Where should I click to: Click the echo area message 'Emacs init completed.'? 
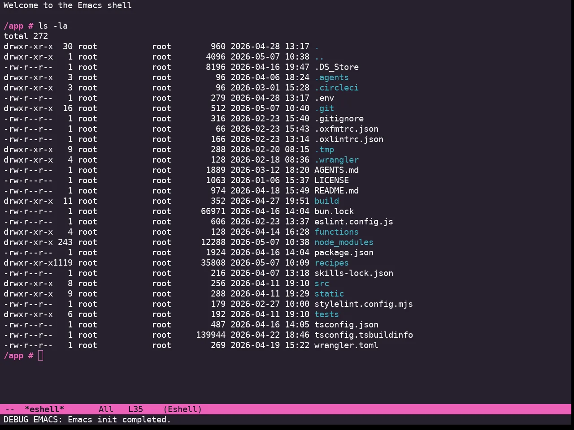click(x=119, y=420)
